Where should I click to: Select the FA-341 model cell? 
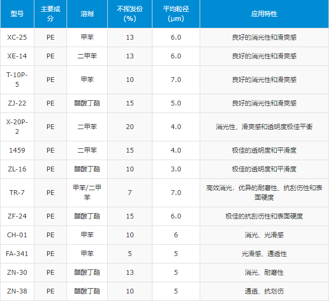17,254
